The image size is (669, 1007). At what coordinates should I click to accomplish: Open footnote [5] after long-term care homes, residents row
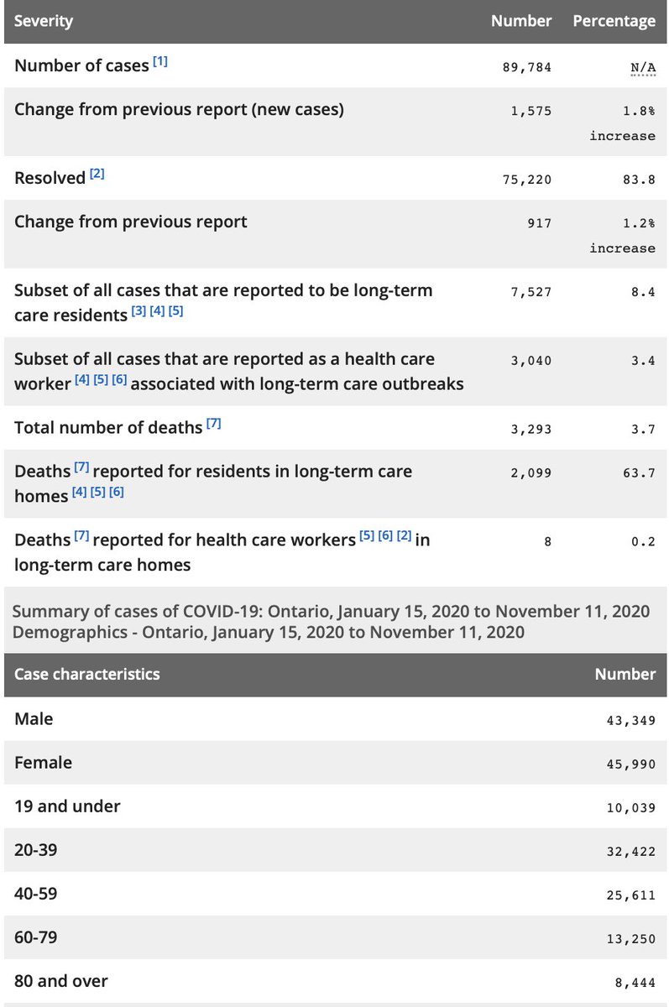pyautogui.click(x=97, y=493)
